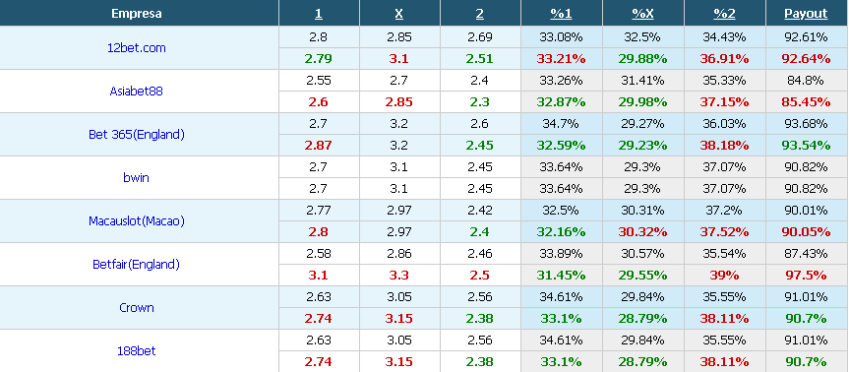This screenshot has width=849, height=372.
Task: Sort by the 2 column header
Action: click(x=480, y=14)
